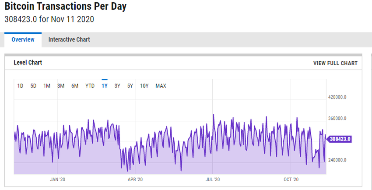The width and height of the screenshot is (372, 190).
Task: Click the JUL '20 axis label
Action: pyautogui.click(x=213, y=179)
